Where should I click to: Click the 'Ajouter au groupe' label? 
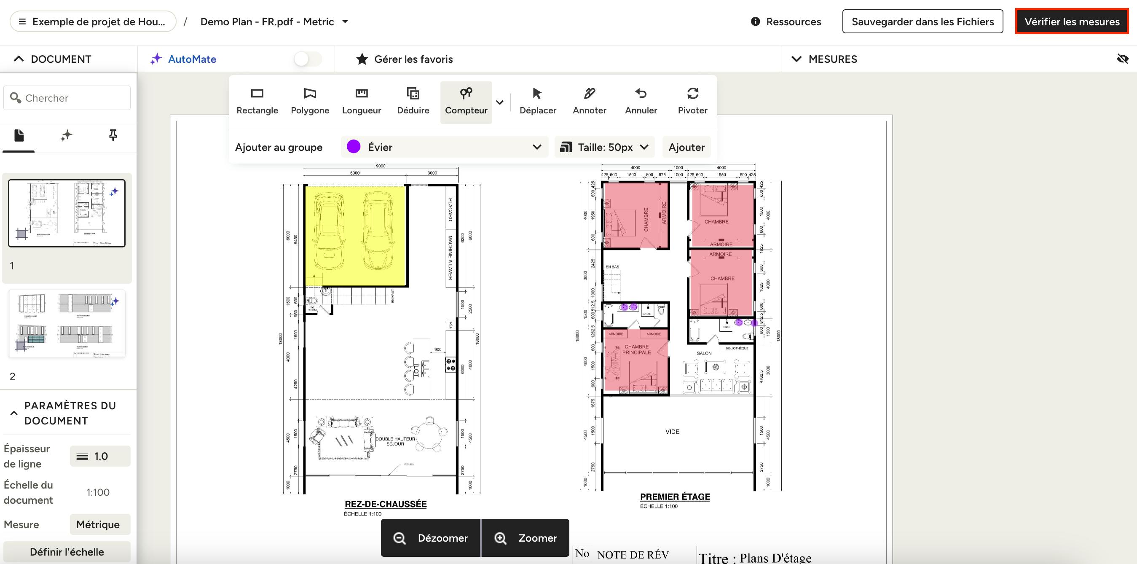[279, 147]
